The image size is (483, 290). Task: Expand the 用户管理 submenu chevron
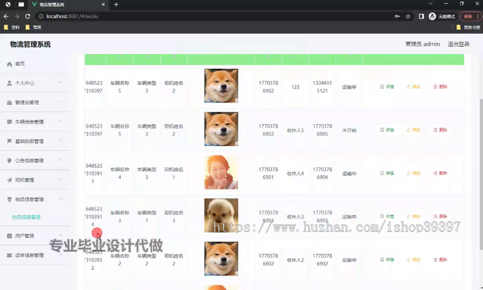click(61, 235)
